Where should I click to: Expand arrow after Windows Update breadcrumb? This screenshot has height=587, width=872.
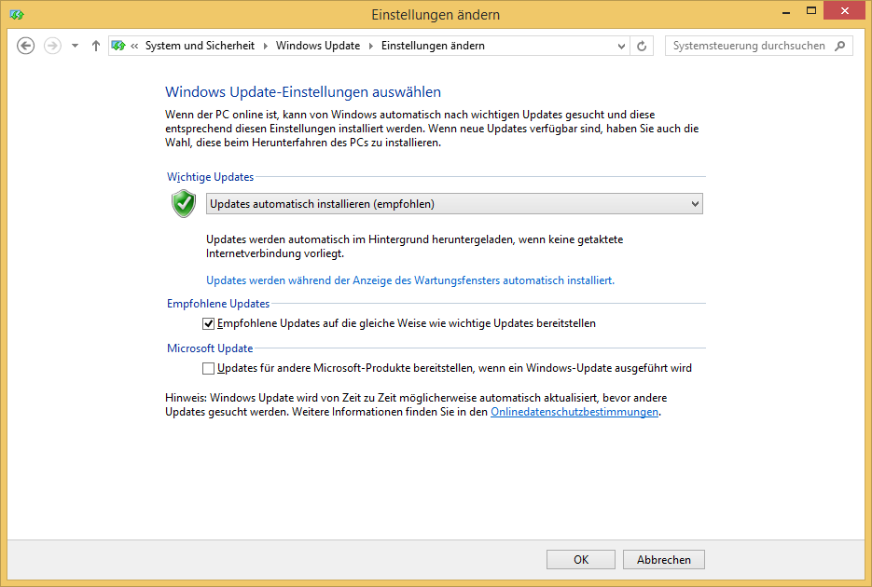click(x=371, y=46)
